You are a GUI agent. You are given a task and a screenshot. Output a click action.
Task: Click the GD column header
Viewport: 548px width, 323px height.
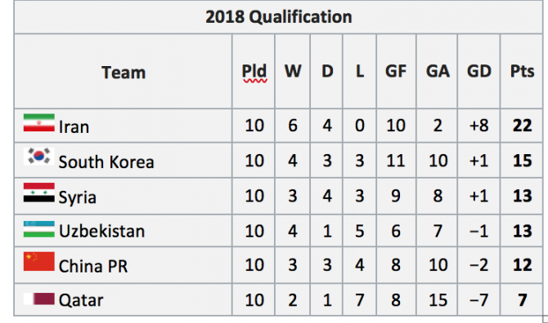(479, 72)
